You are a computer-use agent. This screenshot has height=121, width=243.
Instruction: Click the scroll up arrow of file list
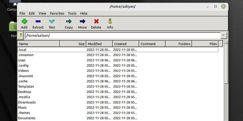tap(226, 42)
